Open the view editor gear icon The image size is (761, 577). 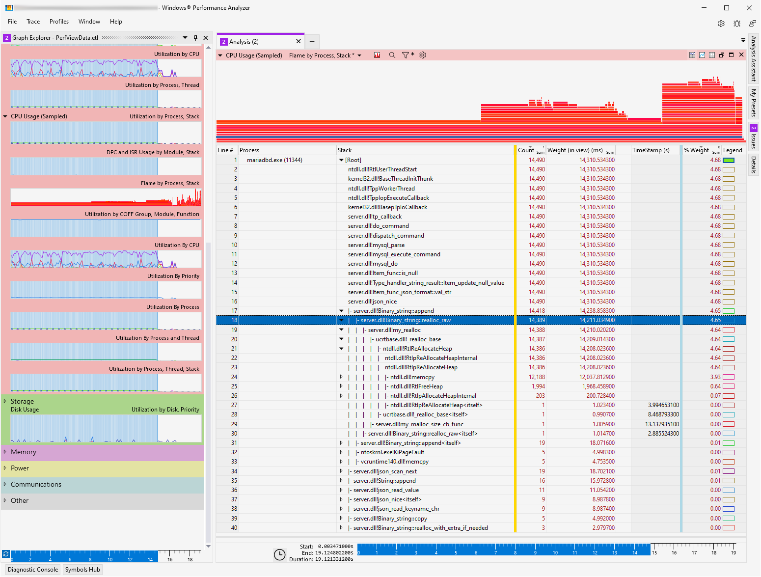coord(423,55)
